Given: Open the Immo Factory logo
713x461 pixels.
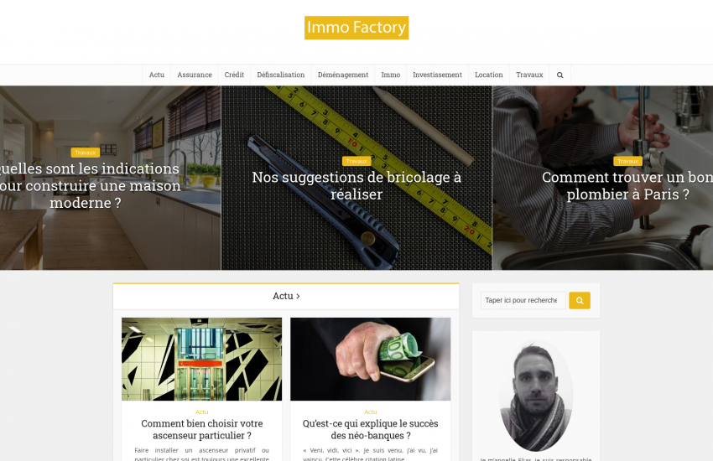Looking at the screenshot, I should click(x=356, y=28).
